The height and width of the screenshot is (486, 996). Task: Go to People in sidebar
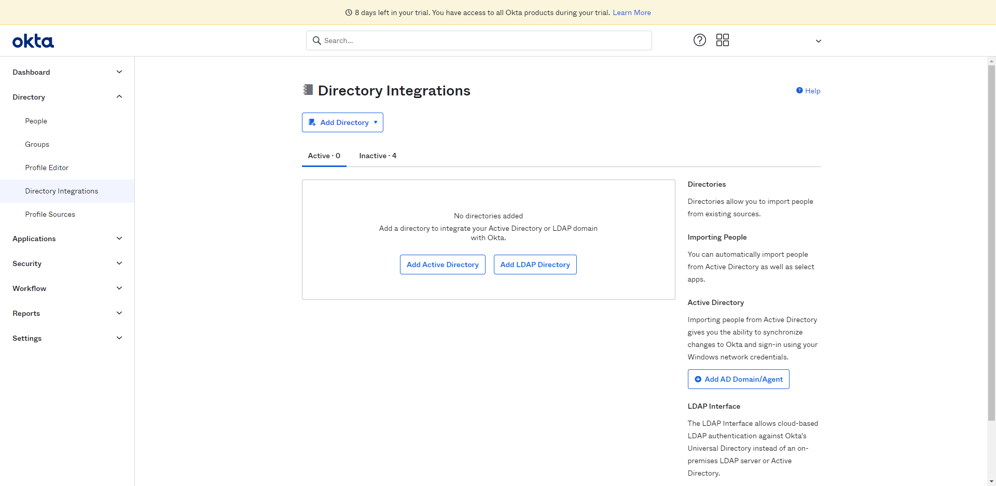tap(36, 121)
